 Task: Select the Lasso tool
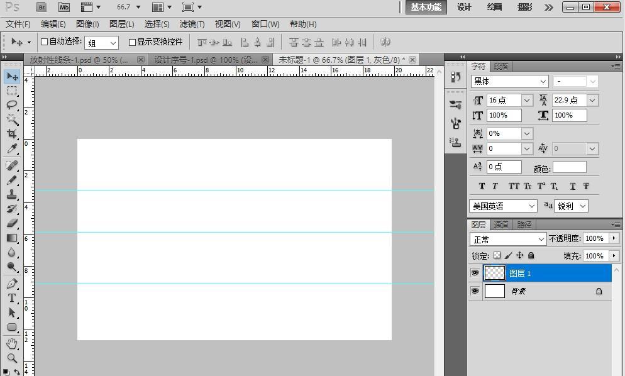click(12, 104)
